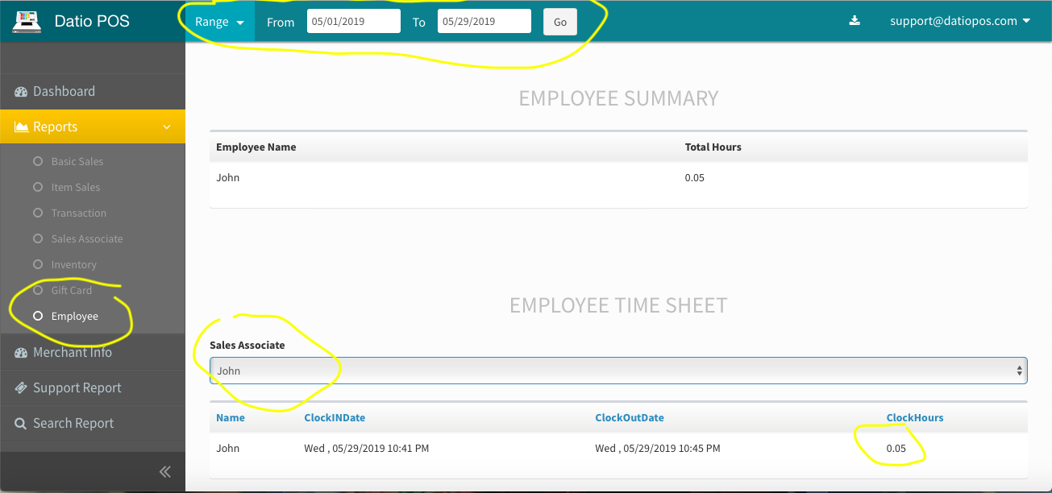This screenshot has width=1052, height=493.
Task: Collapse the sidebar using the chevron icon
Action: (x=164, y=471)
